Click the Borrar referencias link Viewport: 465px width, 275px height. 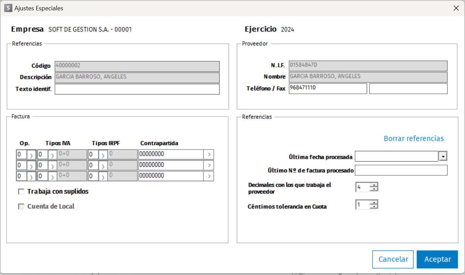coord(414,139)
